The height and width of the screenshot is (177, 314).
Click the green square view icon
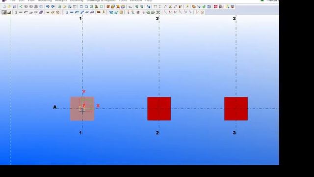[102, 6]
